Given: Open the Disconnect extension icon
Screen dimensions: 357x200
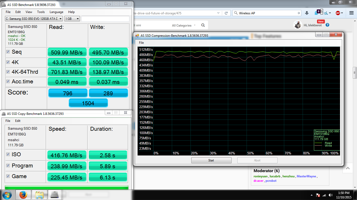Looking at the screenshot, I should (326, 13).
